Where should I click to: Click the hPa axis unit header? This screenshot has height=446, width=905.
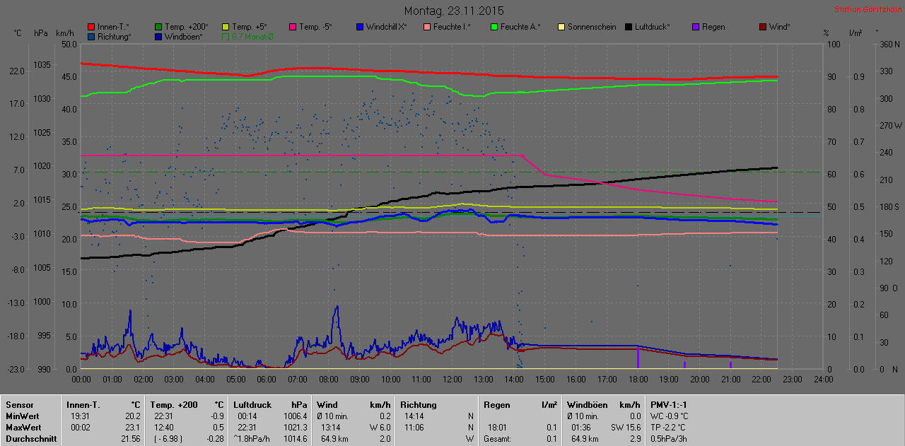pyautogui.click(x=41, y=33)
